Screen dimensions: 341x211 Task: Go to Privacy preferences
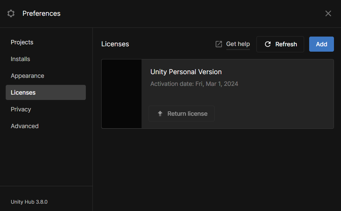pyautogui.click(x=46, y=109)
